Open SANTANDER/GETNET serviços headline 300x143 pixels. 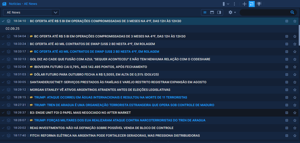(118, 82)
